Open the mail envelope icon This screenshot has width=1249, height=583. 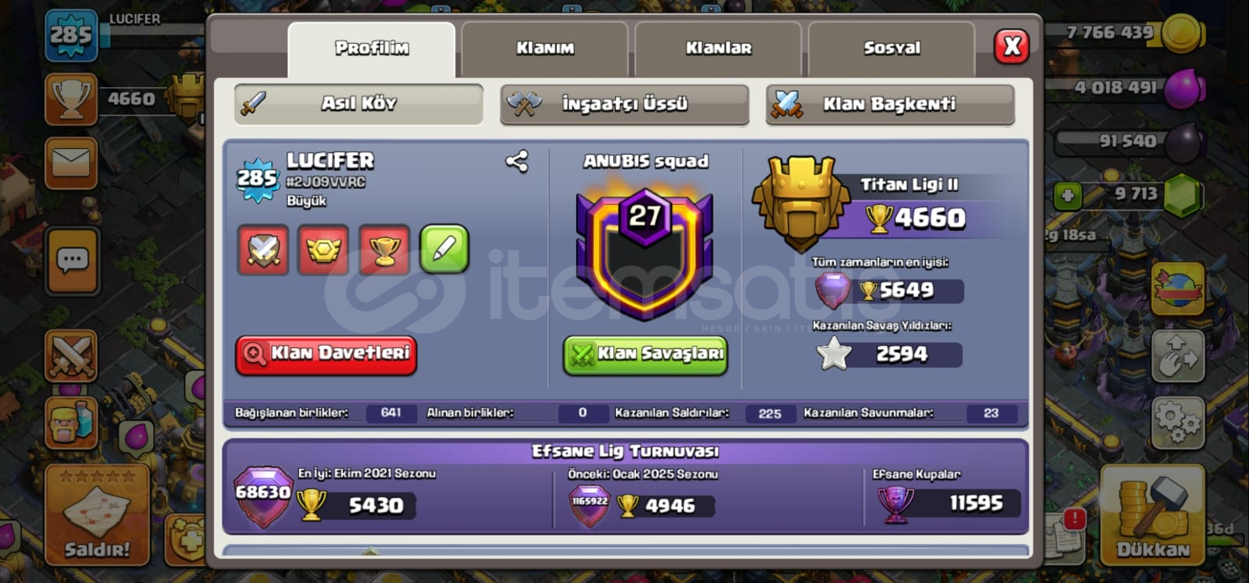(71, 163)
